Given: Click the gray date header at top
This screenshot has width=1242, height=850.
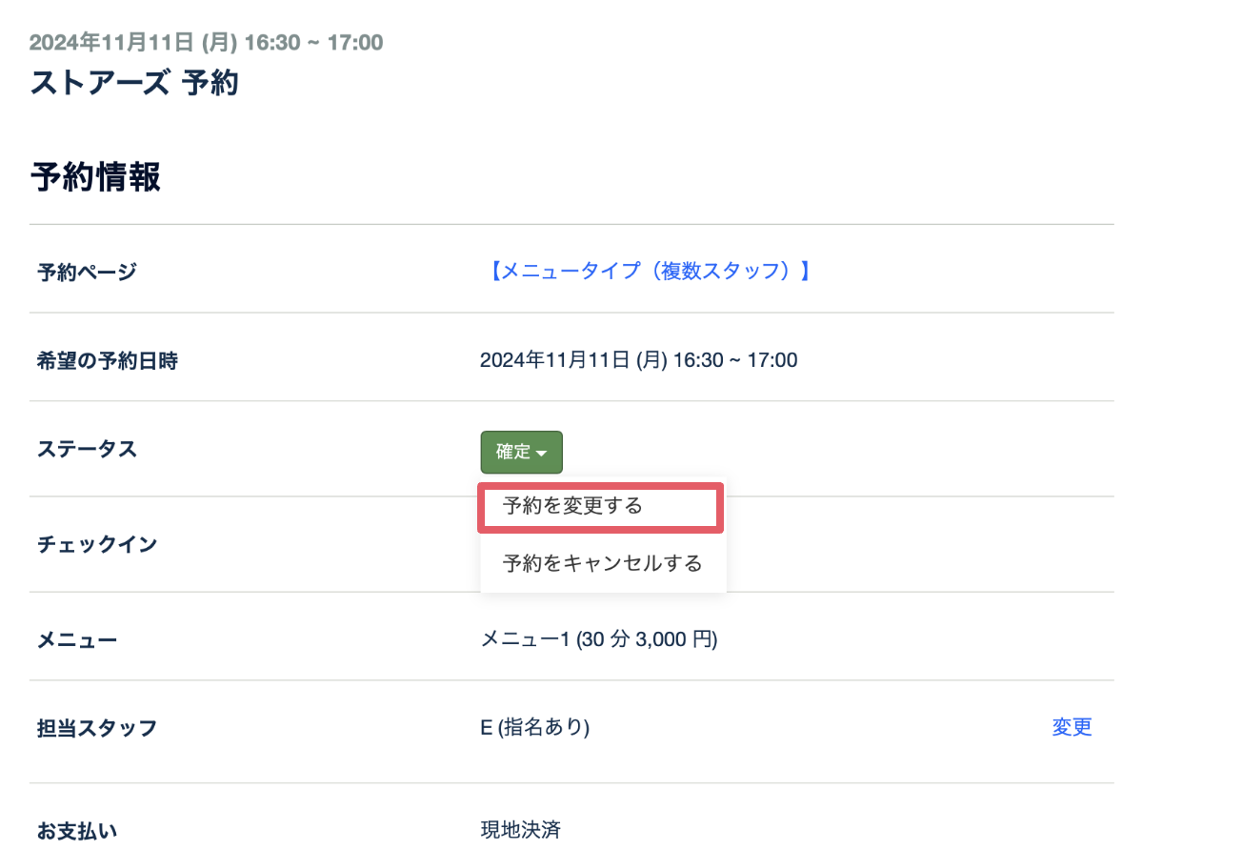Looking at the screenshot, I should 207,43.
